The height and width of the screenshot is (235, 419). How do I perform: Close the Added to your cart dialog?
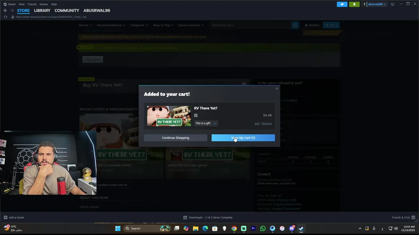click(277, 88)
